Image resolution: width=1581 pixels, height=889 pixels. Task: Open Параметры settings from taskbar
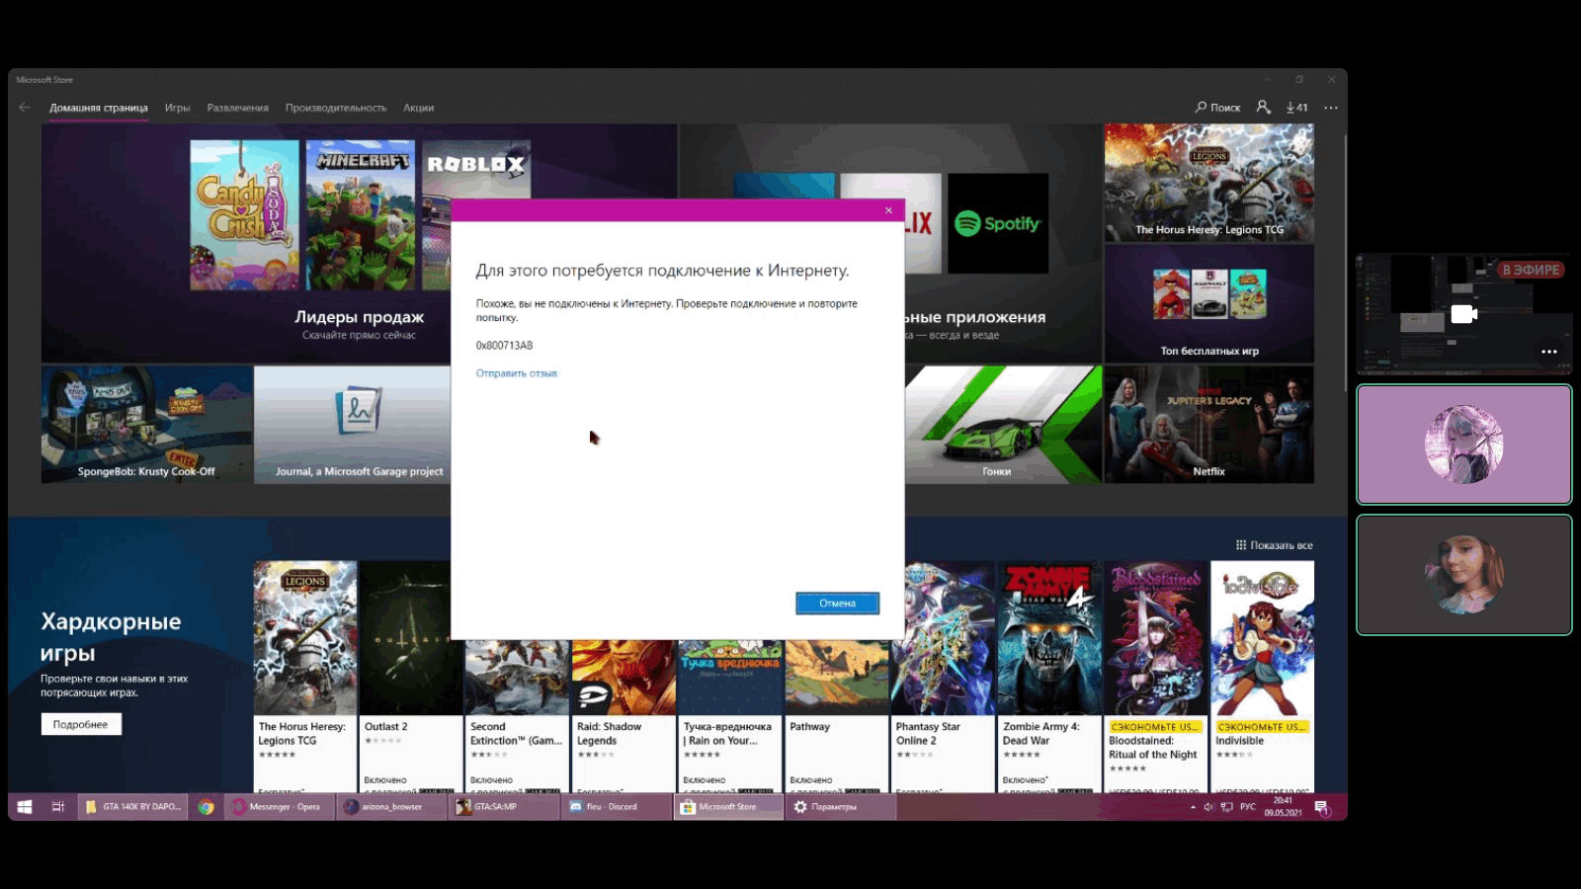(841, 807)
